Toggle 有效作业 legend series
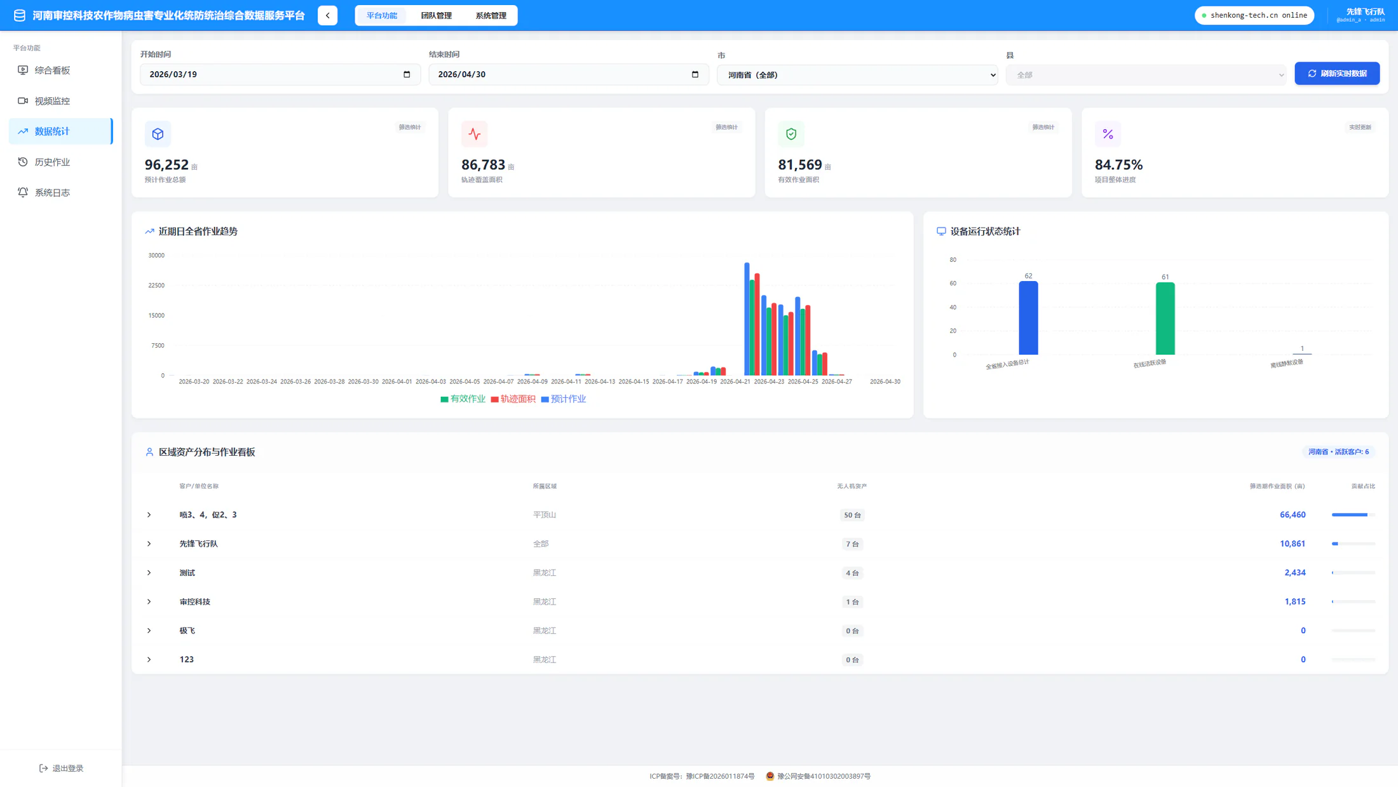Viewport: 1398px width, 787px height. click(463, 399)
